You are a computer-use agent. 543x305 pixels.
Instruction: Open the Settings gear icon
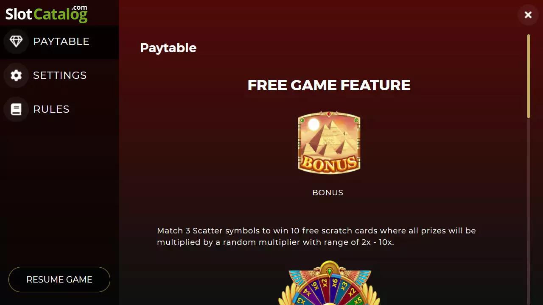tap(16, 75)
